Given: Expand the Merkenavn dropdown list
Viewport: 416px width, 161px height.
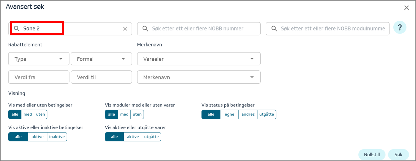Looking at the screenshot, I should pos(199,77).
